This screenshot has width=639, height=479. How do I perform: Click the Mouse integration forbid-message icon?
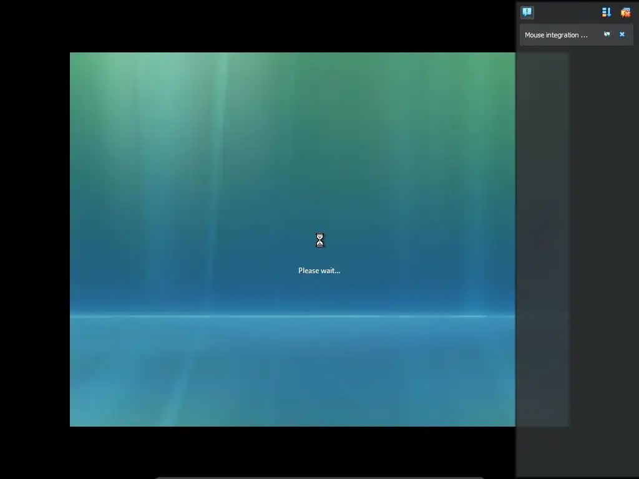coord(607,35)
